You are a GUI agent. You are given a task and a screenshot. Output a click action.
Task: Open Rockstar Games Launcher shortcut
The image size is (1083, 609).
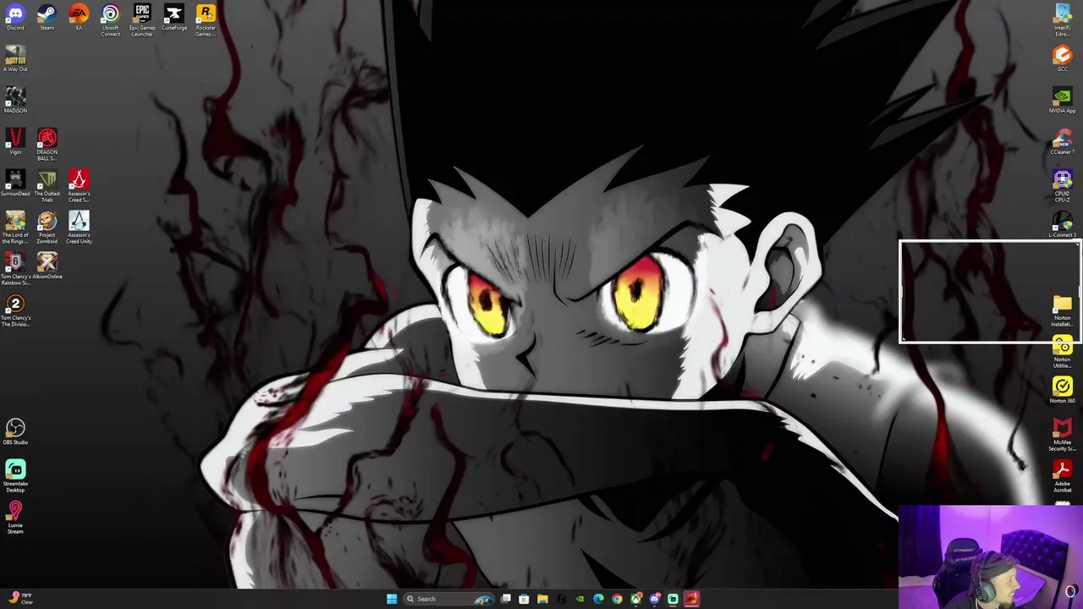pyautogui.click(x=206, y=20)
